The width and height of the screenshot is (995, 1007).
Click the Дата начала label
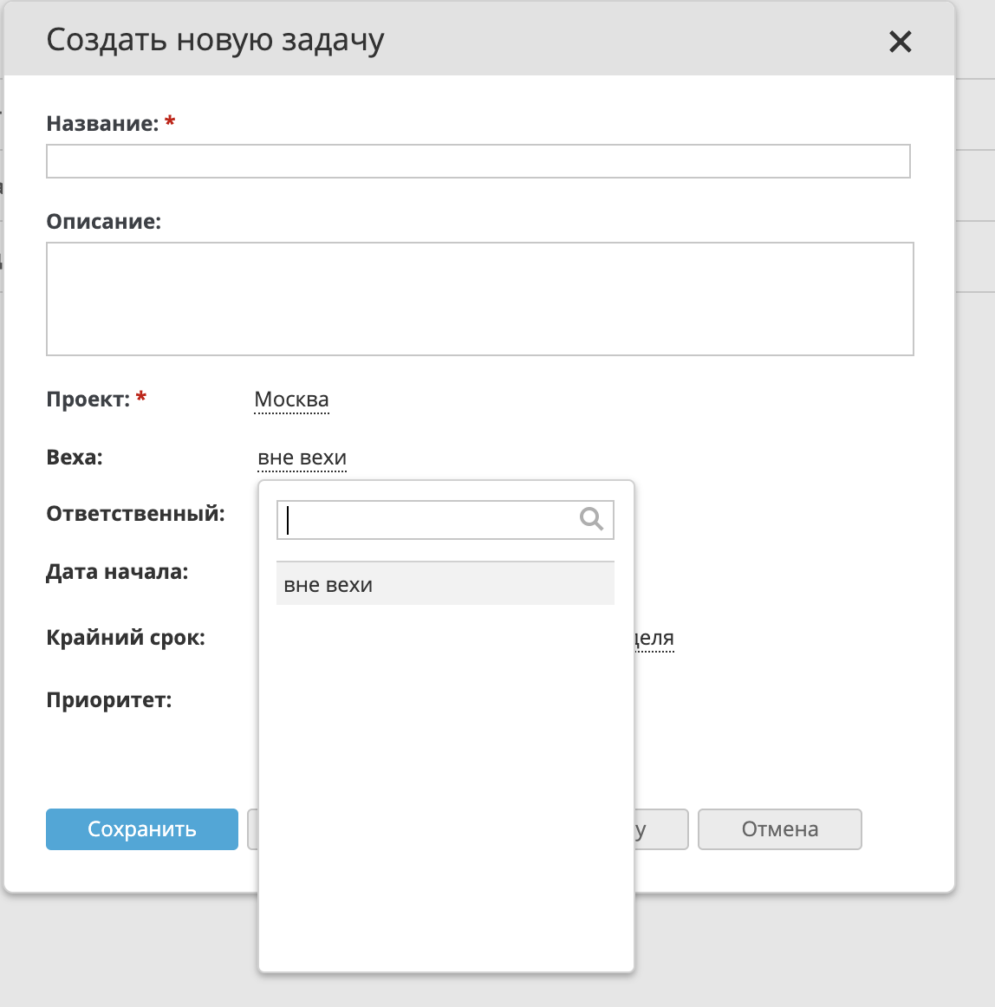pyautogui.click(x=117, y=572)
